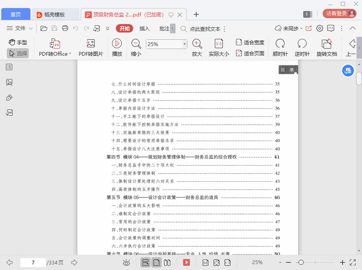Switch to the 插入 ribbon tab

(144, 28)
